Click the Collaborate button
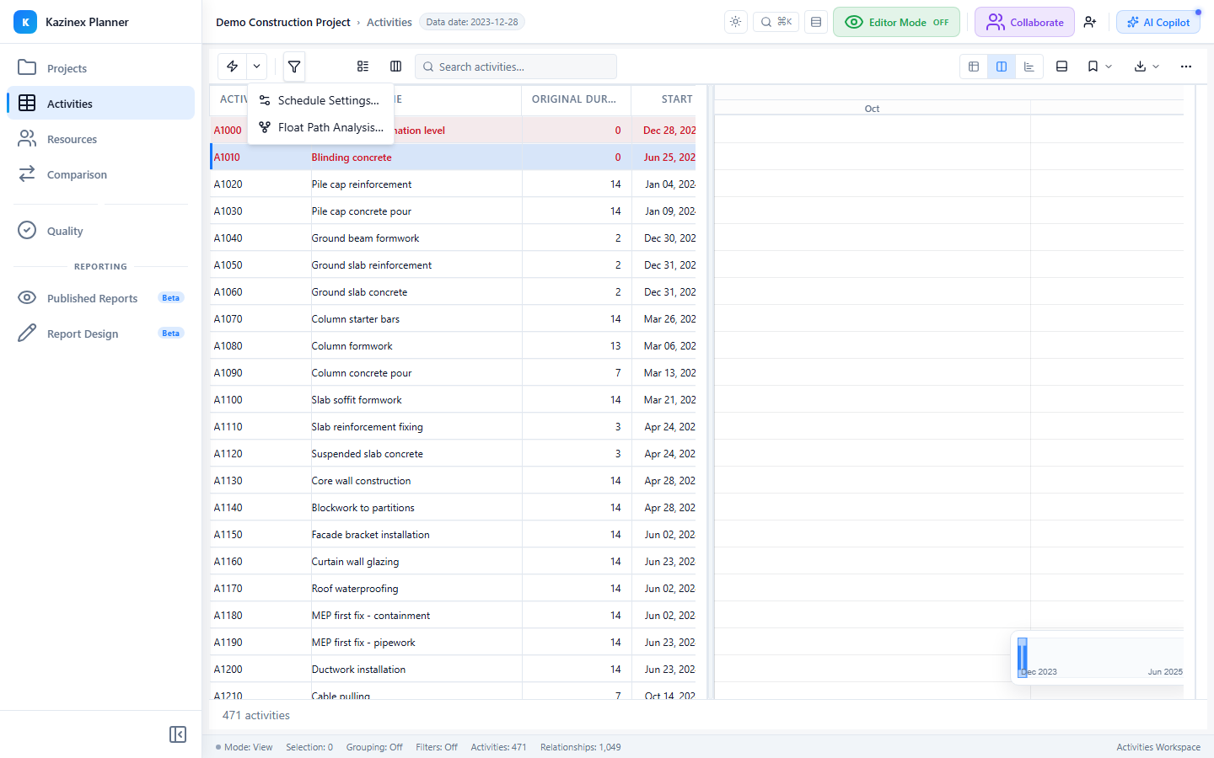Image resolution: width=1214 pixels, height=758 pixels. click(1024, 22)
